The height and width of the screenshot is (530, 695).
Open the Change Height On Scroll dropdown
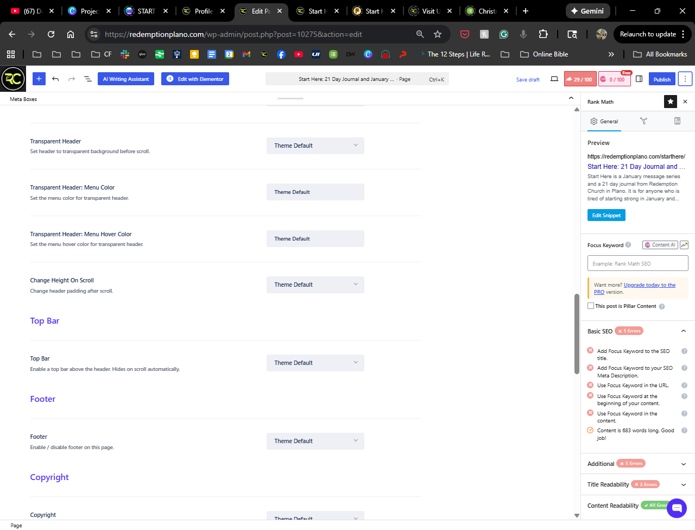point(315,285)
